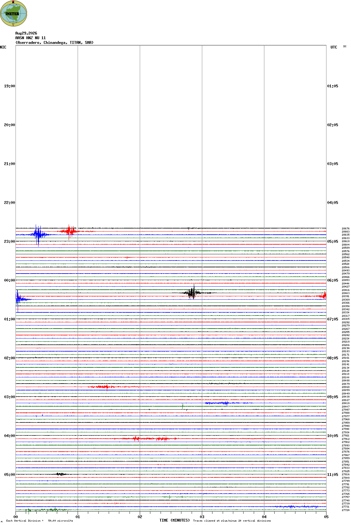Click the 02 minute axis label

coord(140,517)
